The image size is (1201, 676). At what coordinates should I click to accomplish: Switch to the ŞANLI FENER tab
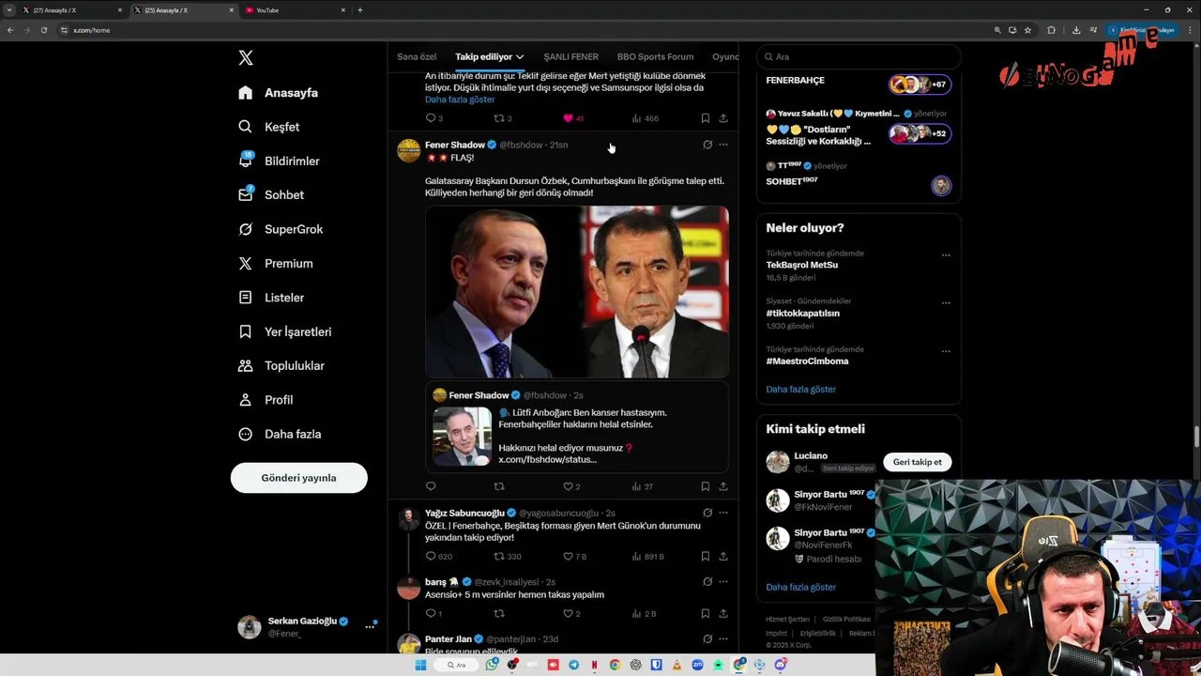[570, 56]
